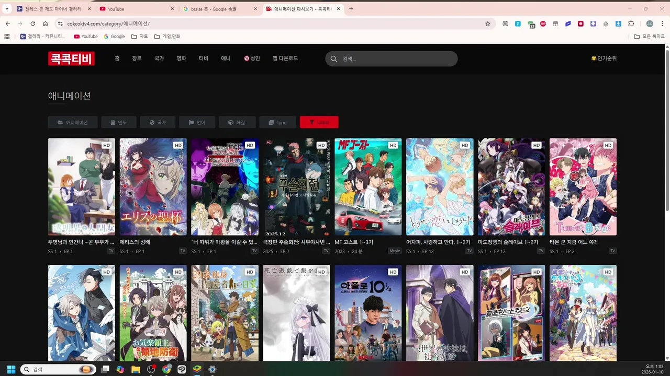Expand the 연도 year filter
The width and height of the screenshot is (670, 376).
click(x=119, y=122)
